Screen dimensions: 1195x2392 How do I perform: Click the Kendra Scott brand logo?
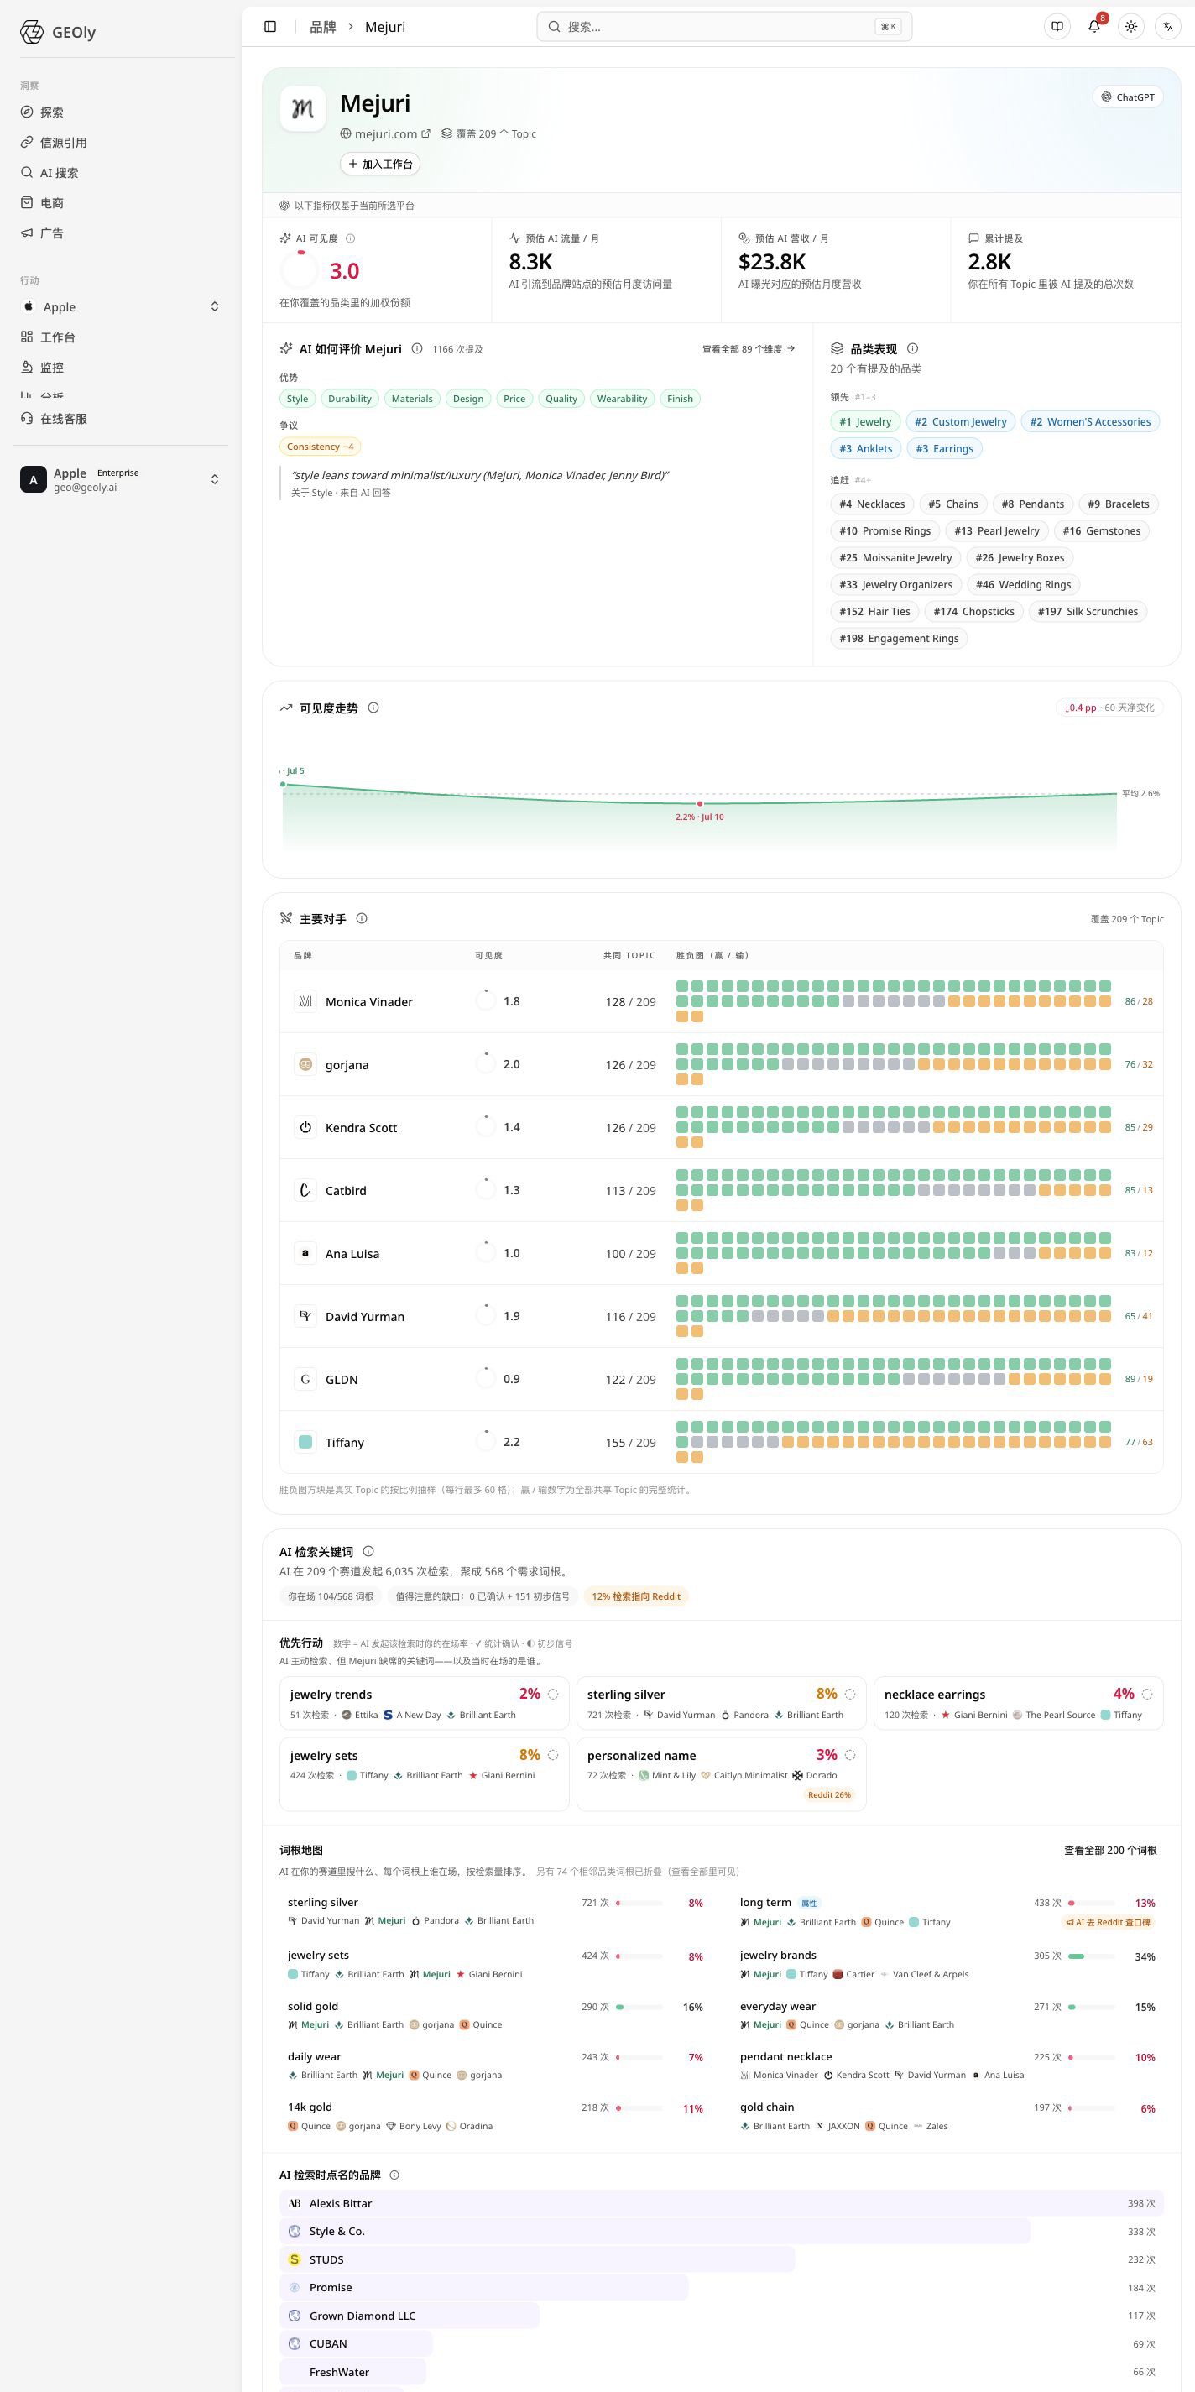click(305, 1127)
